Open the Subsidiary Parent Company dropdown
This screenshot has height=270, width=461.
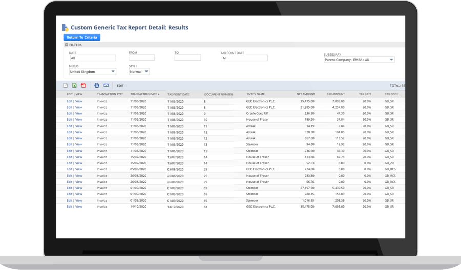pyautogui.click(x=359, y=60)
